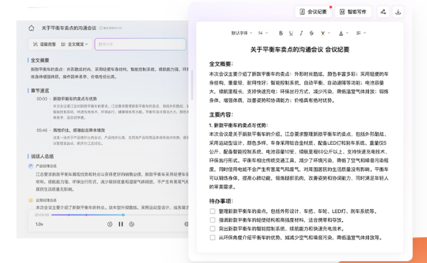Open the 默认字体 font family dropdown
Screen dimensions: 427x263
coord(242,33)
